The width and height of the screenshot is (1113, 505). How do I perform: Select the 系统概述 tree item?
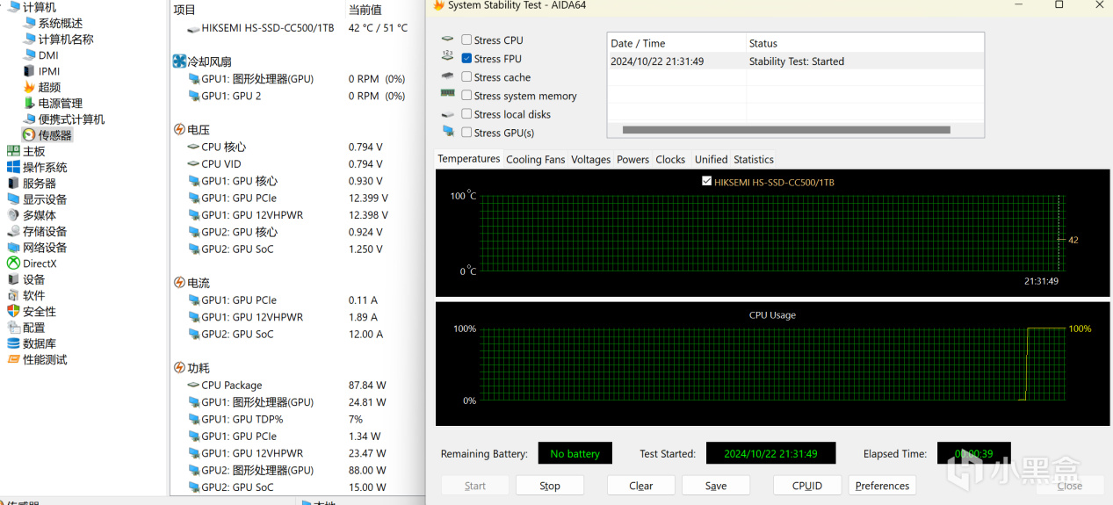tap(60, 23)
